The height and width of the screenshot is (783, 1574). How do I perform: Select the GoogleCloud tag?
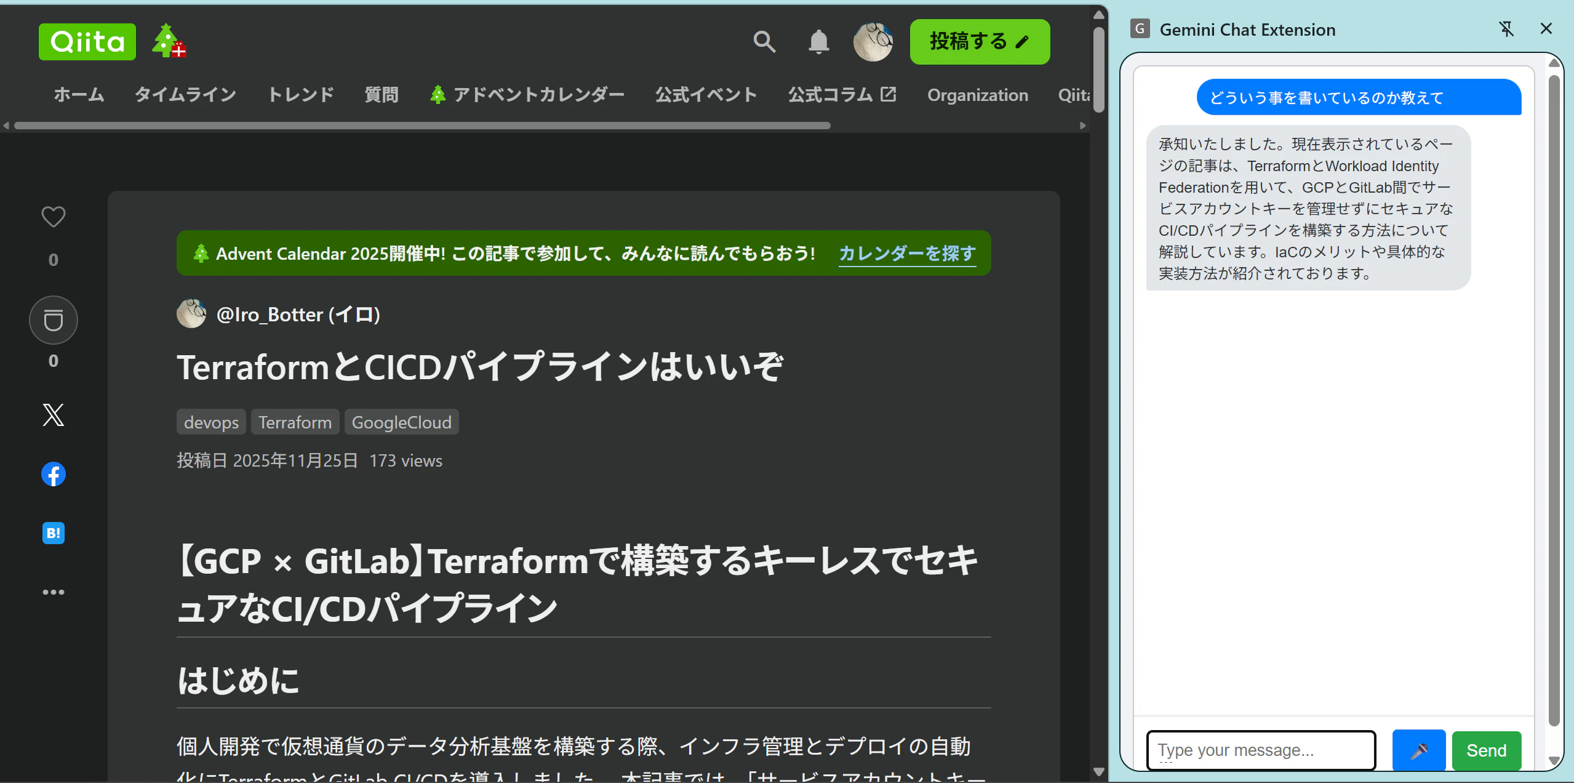click(402, 422)
